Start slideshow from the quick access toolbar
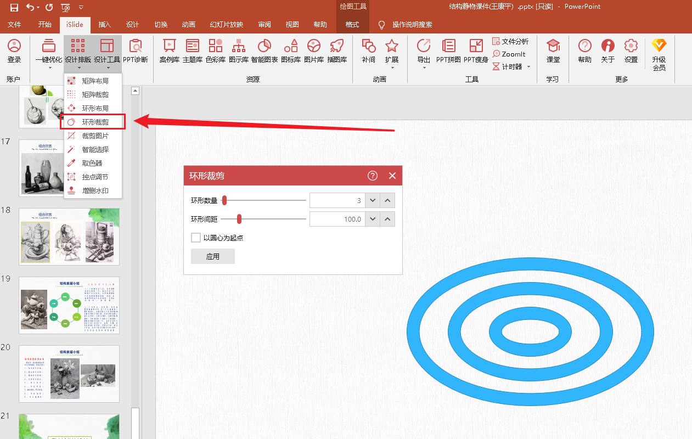Image resolution: width=692 pixels, height=439 pixels. (66, 7)
